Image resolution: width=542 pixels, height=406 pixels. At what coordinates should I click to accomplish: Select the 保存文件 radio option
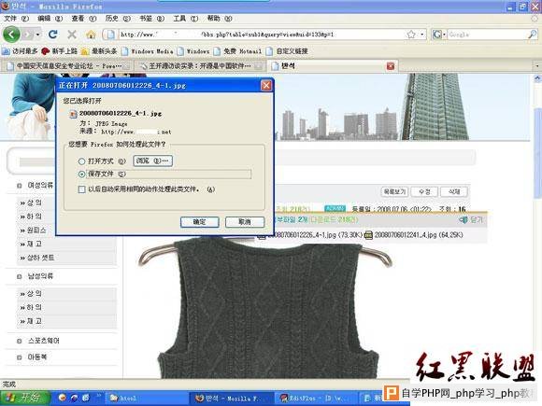tap(81, 175)
